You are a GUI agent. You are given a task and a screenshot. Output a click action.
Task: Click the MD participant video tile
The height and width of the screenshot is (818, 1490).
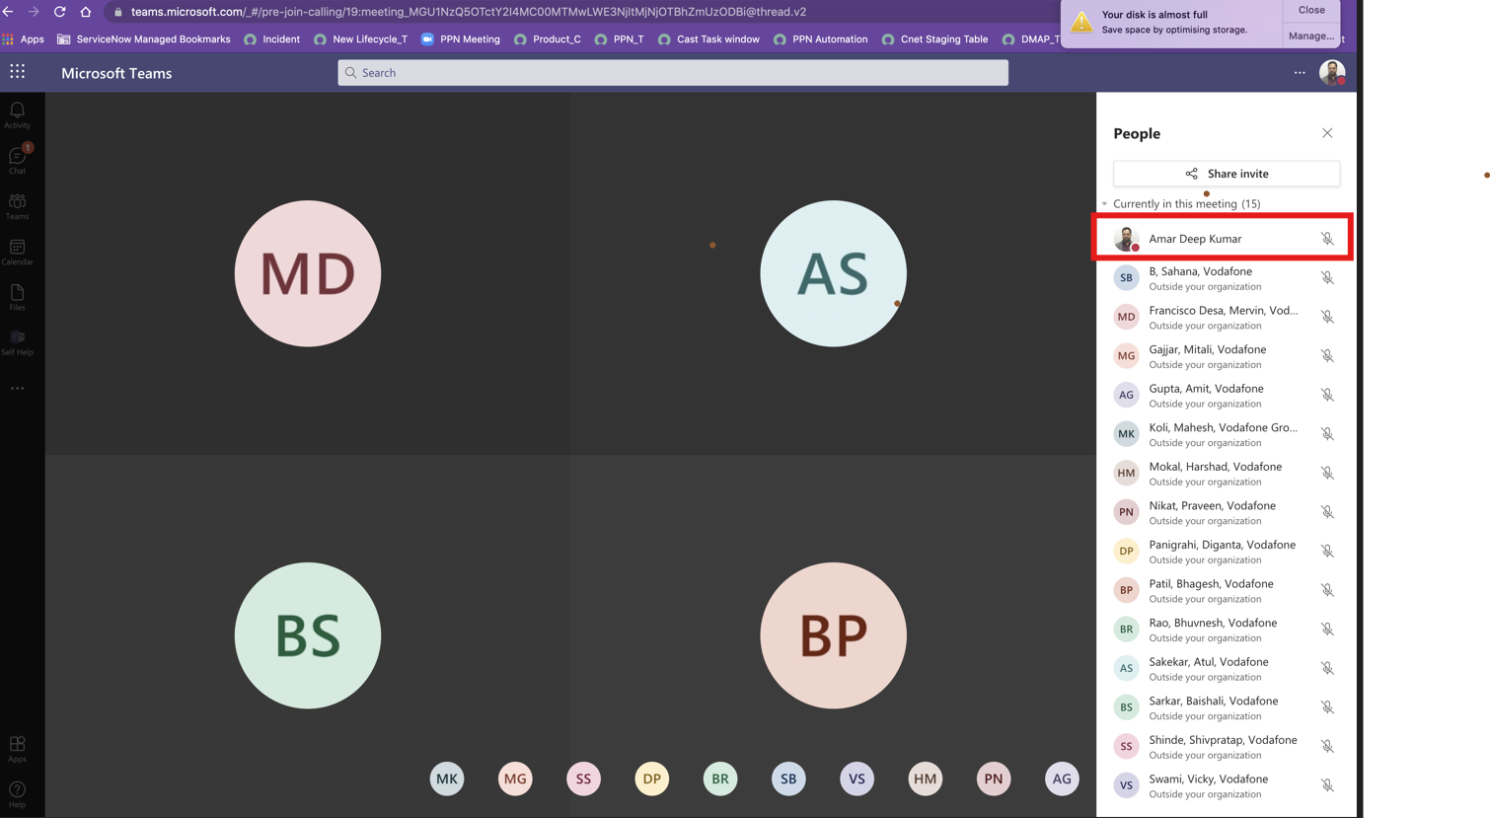[x=308, y=273]
